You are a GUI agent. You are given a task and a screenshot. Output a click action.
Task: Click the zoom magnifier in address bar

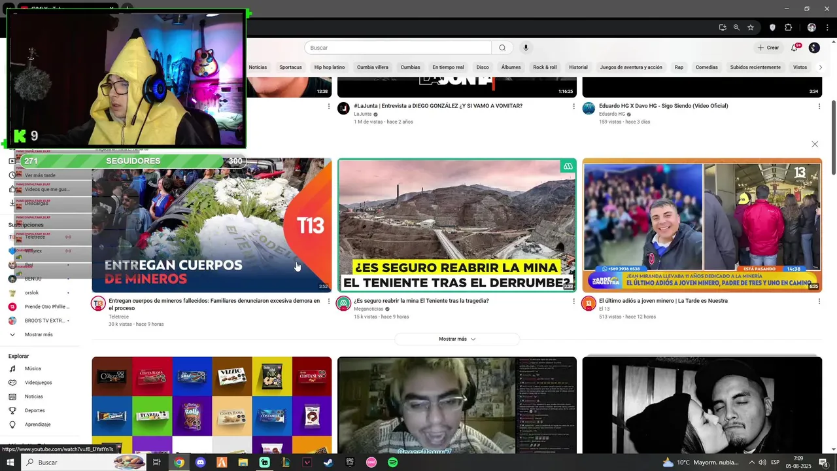click(736, 27)
